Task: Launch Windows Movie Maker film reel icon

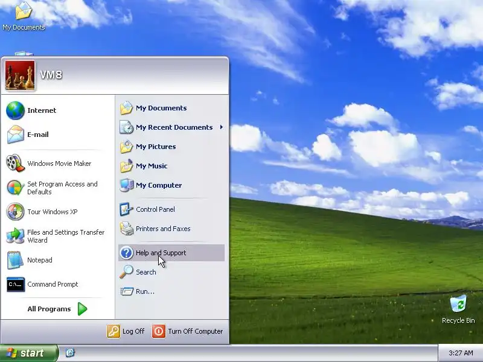Action: click(x=15, y=163)
